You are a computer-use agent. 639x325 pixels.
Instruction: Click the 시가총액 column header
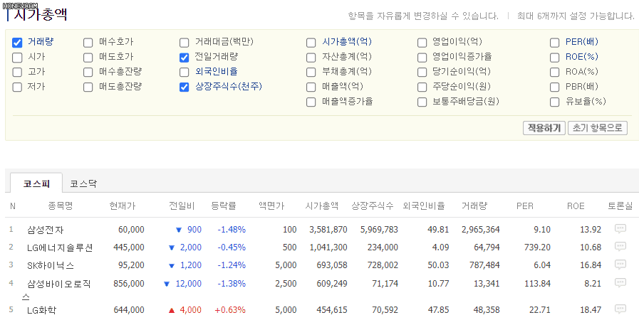322,206
